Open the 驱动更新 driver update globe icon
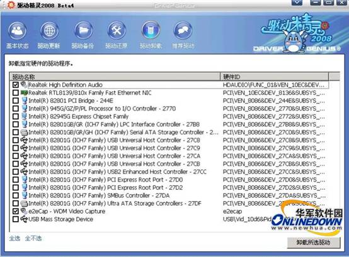This screenshot has height=257, width=349. point(49,31)
